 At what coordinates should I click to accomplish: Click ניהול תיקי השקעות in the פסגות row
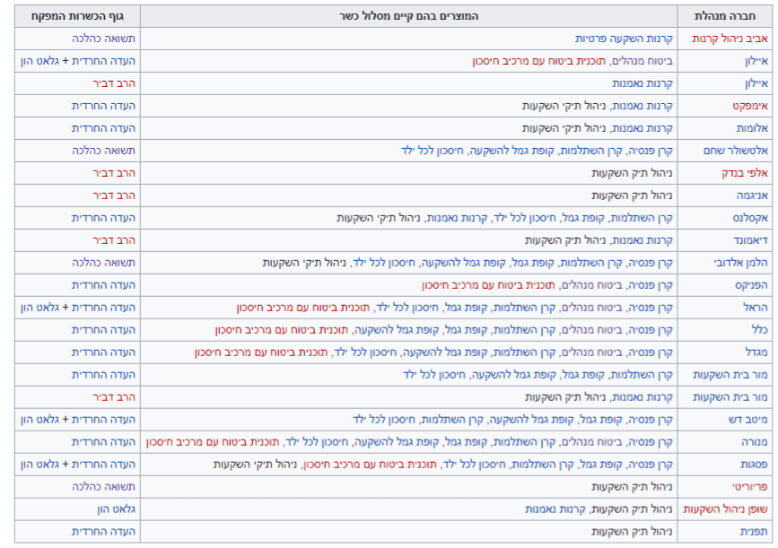pyautogui.click(x=256, y=465)
